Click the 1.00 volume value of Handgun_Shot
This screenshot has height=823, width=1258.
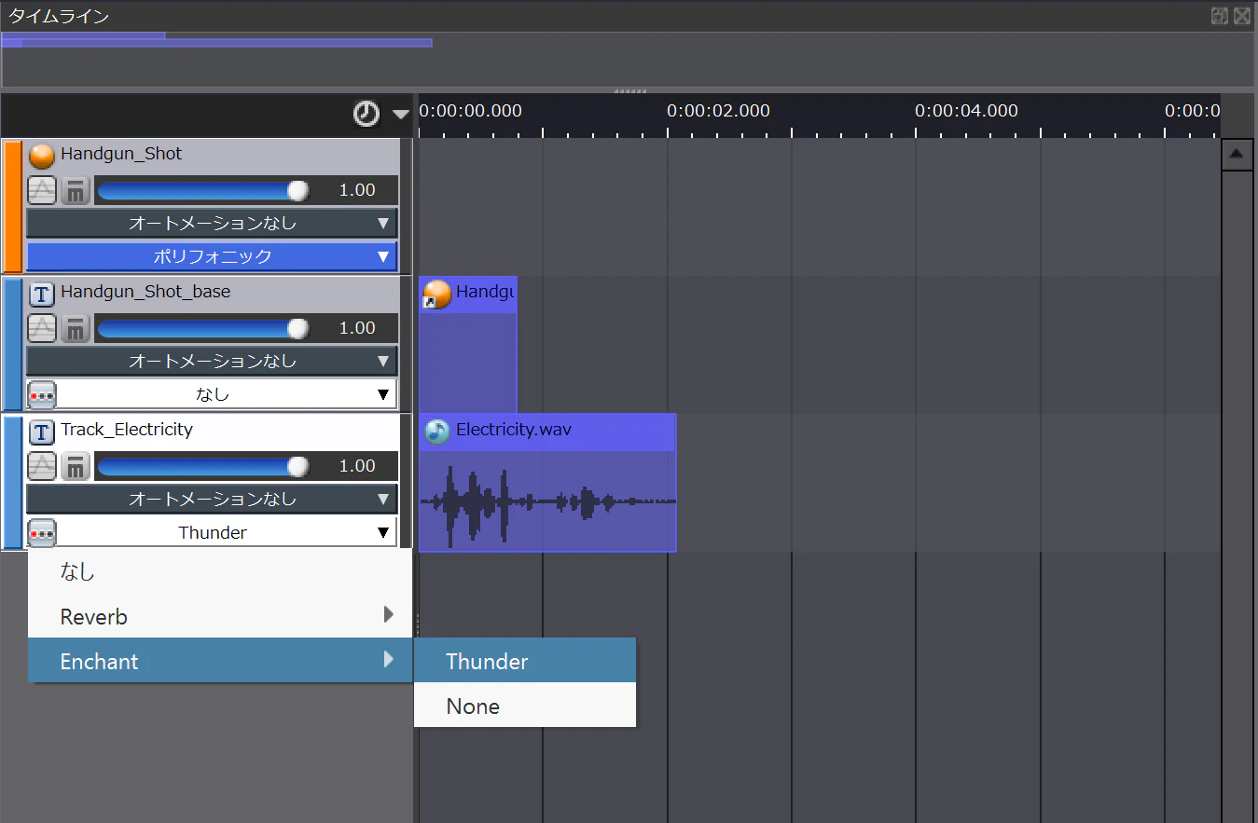[357, 190]
